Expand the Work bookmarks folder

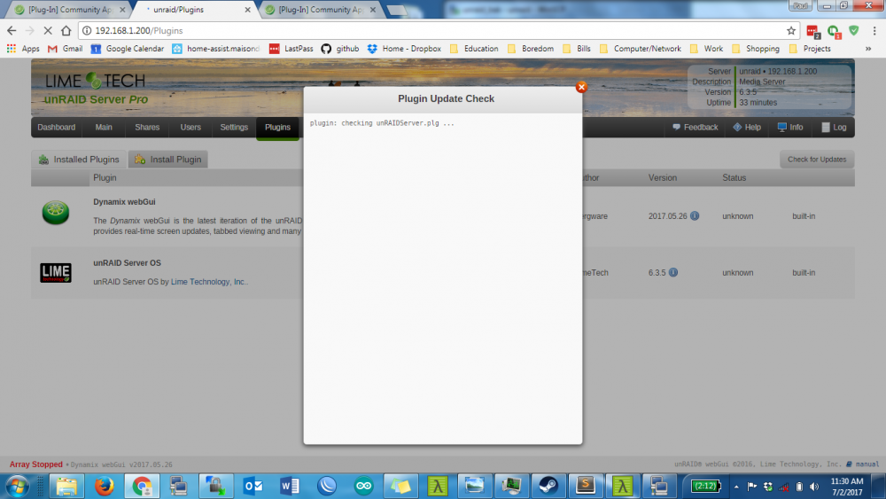click(x=706, y=49)
